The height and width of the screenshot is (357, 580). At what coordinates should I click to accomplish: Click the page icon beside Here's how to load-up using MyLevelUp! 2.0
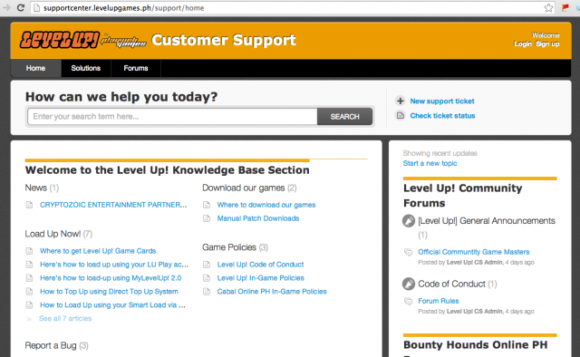pyautogui.click(x=29, y=278)
